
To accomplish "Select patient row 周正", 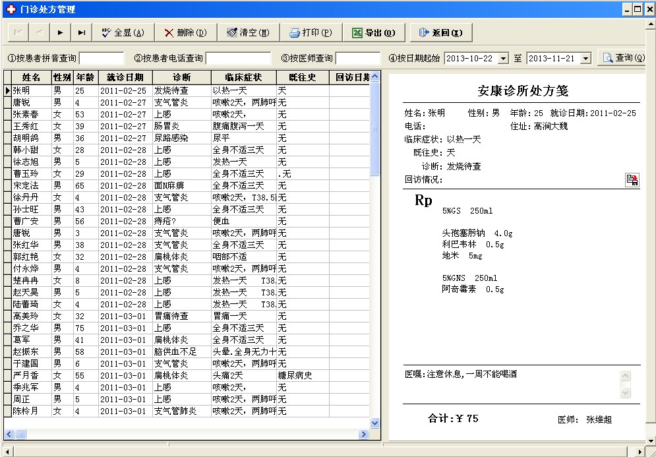I will pyautogui.click(x=187, y=399).
